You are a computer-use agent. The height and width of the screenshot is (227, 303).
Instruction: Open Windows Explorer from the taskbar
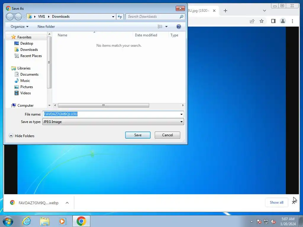[45, 221]
